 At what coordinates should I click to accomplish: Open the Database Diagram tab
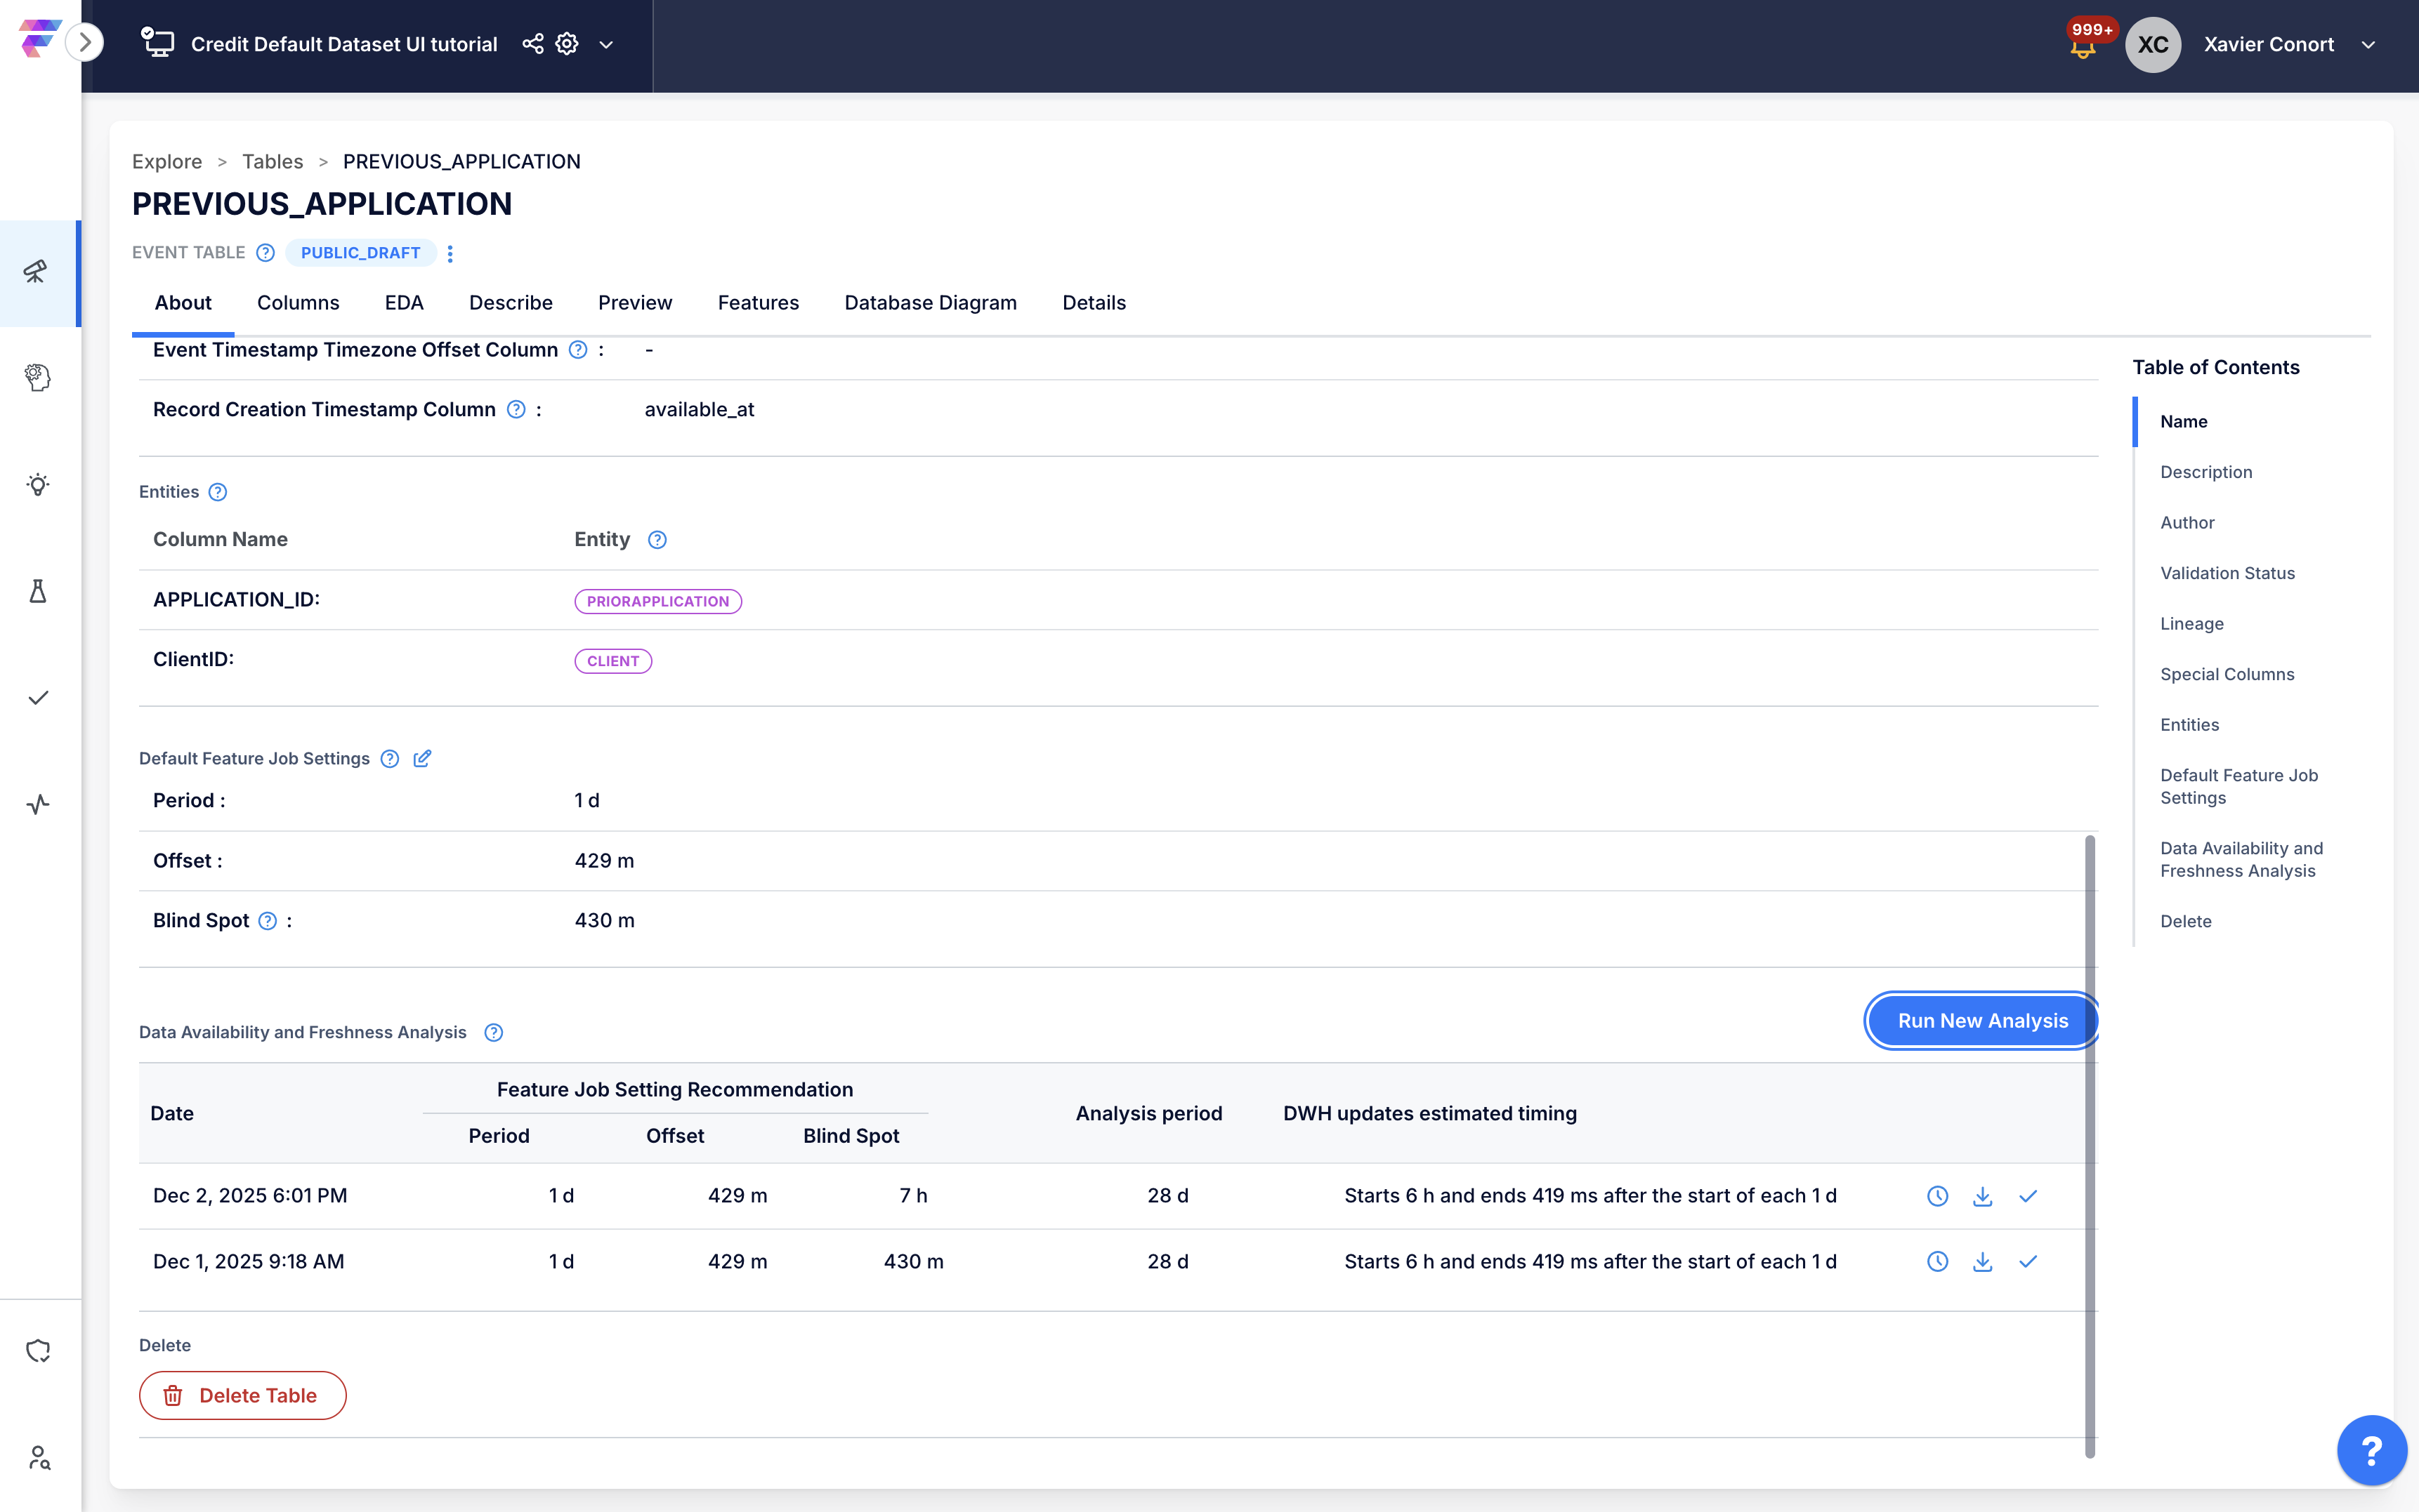pos(929,302)
